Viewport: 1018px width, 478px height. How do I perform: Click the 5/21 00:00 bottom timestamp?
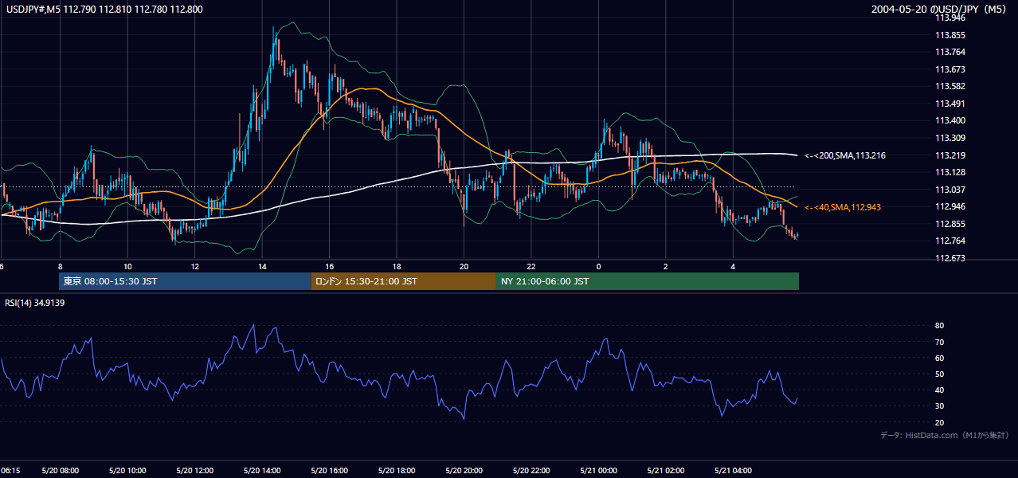[x=598, y=471]
